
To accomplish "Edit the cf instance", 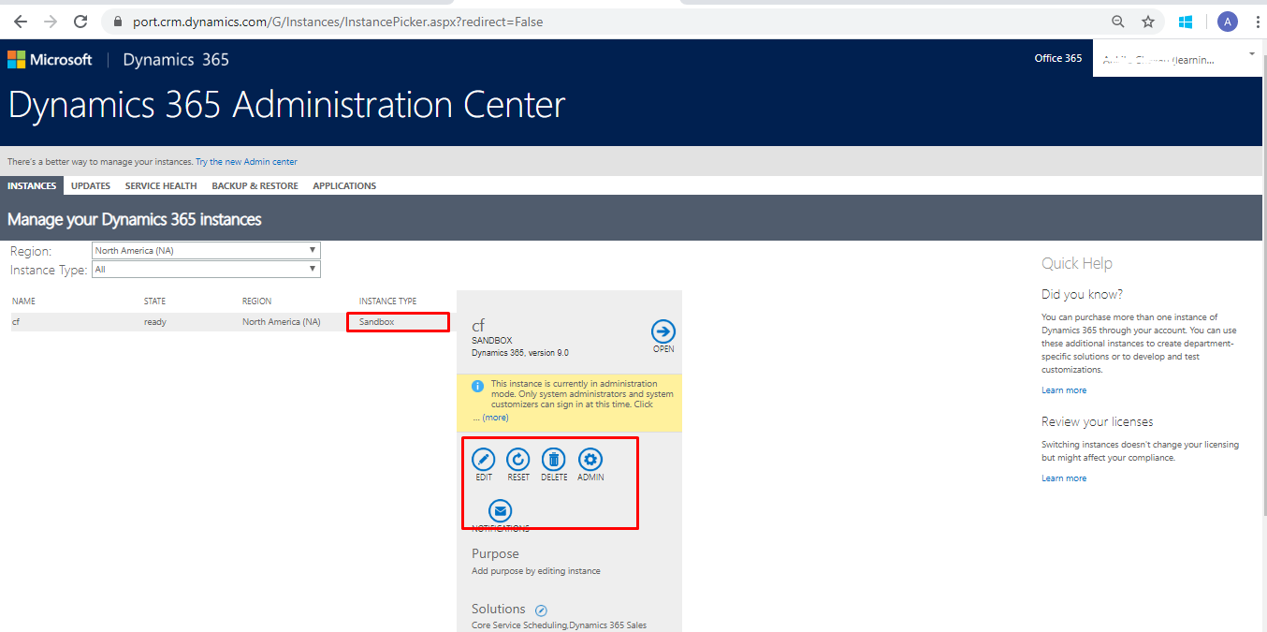I will [x=484, y=460].
